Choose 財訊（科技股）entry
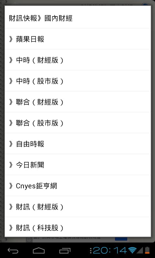 pos(78,227)
